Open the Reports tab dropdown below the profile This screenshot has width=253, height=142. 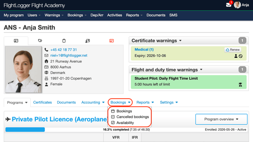pos(145,102)
